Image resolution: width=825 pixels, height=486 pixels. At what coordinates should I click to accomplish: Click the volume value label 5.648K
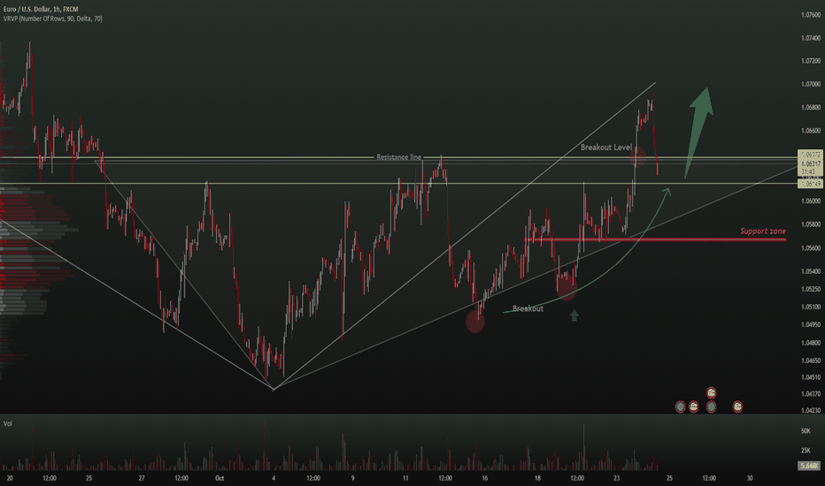809,466
